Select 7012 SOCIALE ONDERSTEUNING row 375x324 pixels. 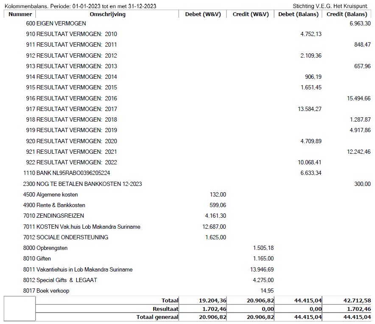(x=66, y=237)
